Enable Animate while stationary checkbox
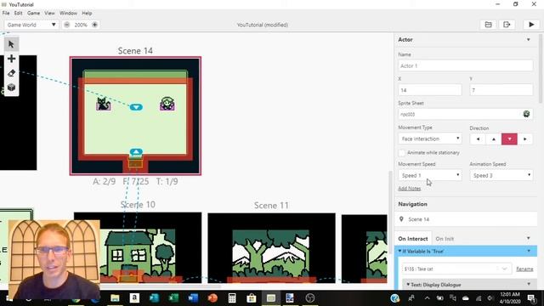Viewport: 544px width, 306px height. [402, 153]
